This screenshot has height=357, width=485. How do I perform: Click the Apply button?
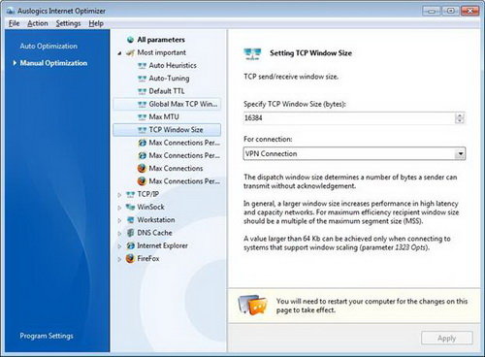tap(447, 339)
